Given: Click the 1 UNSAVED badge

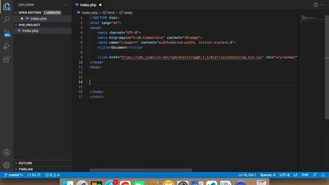Looking at the screenshot, I should (x=52, y=12).
